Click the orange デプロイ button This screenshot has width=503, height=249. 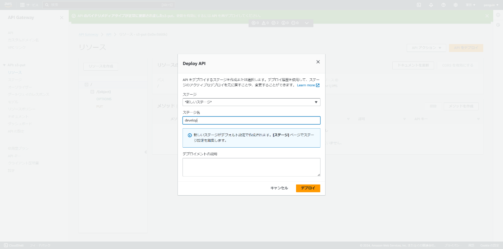pos(308,188)
